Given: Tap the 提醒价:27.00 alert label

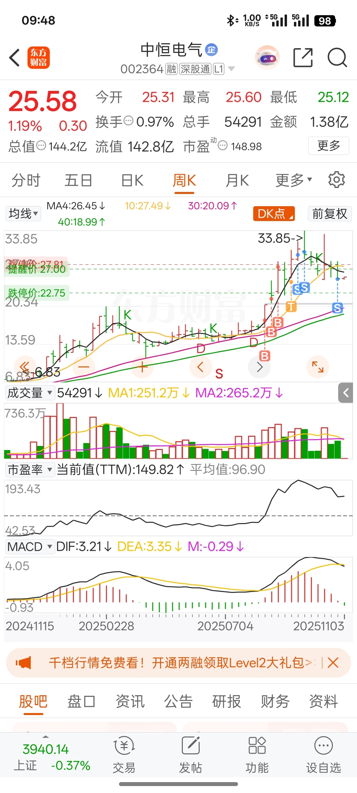Looking at the screenshot, I should click(37, 269).
